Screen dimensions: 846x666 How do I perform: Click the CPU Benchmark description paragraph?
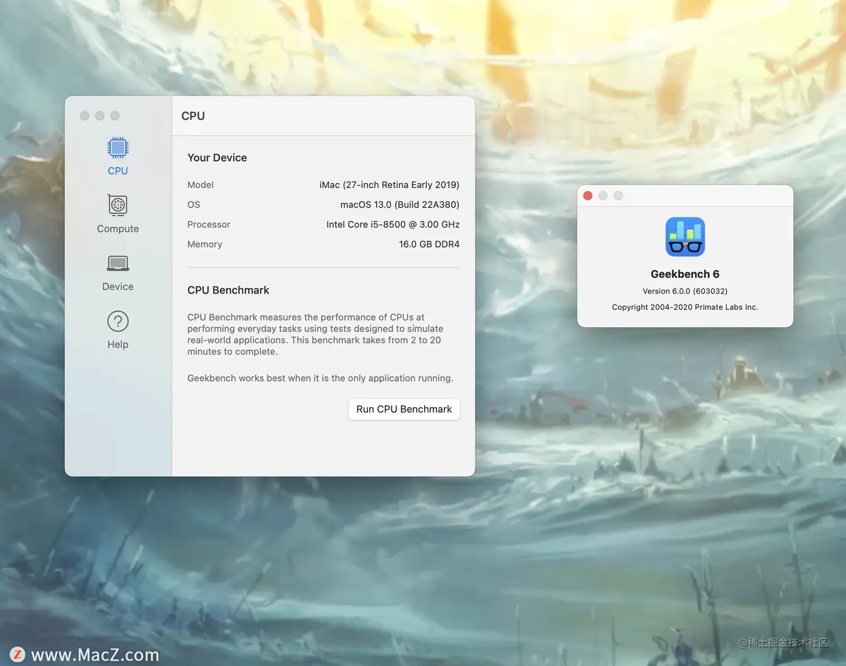(x=316, y=334)
